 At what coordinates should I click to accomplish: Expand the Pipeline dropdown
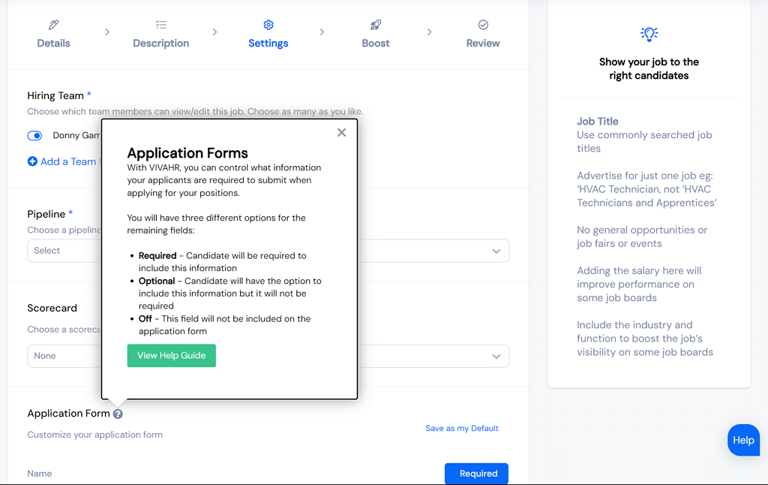pos(496,251)
